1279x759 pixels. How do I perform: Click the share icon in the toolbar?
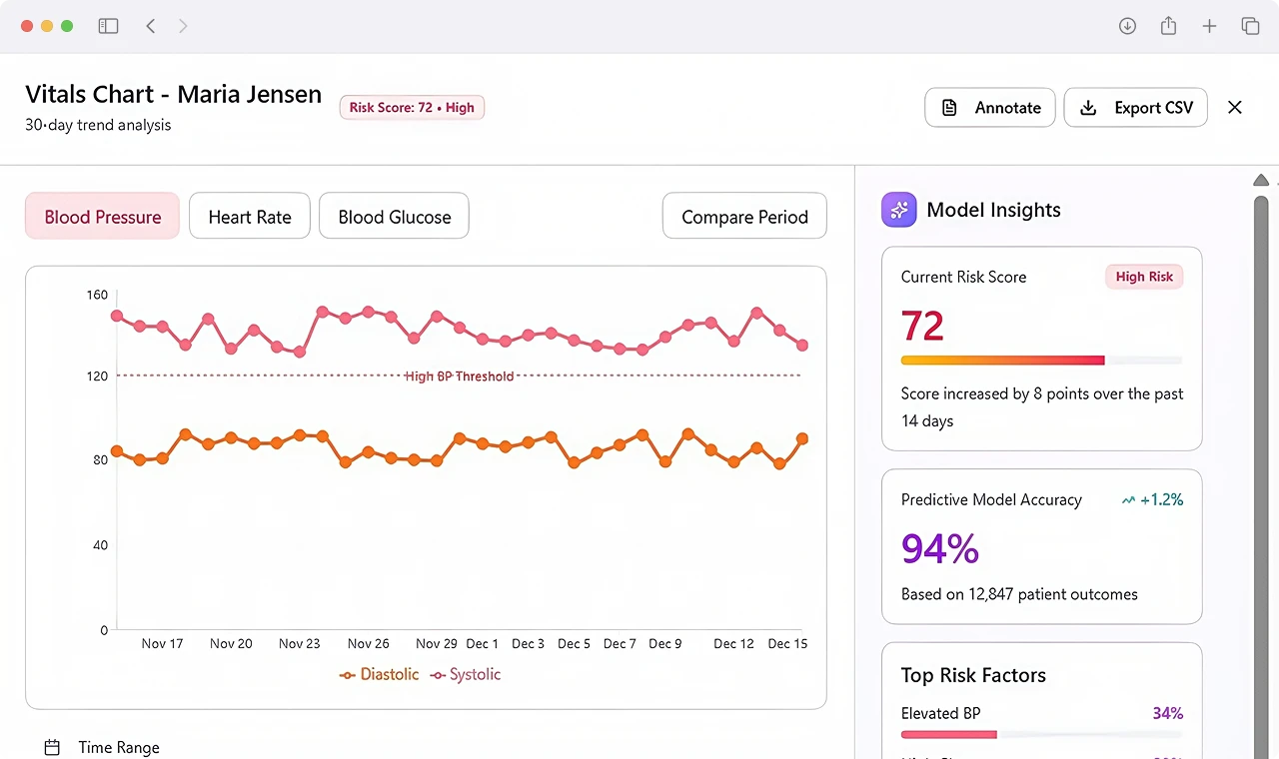click(1168, 26)
